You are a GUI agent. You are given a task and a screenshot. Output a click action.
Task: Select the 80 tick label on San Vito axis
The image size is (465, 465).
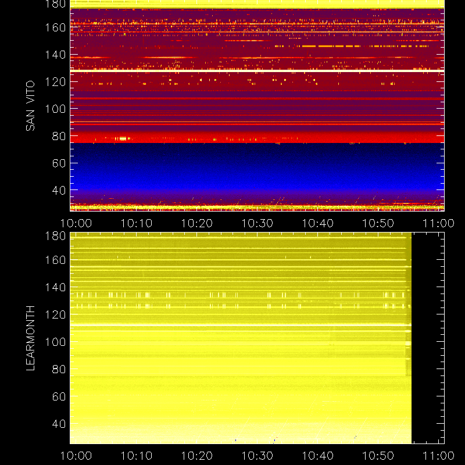tap(59, 136)
